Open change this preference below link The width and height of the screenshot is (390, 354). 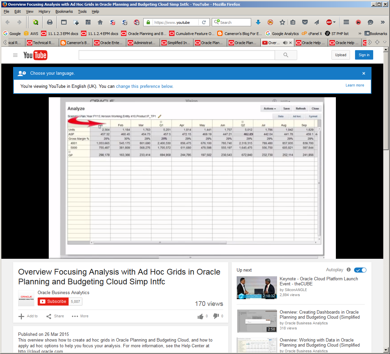[145, 86]
